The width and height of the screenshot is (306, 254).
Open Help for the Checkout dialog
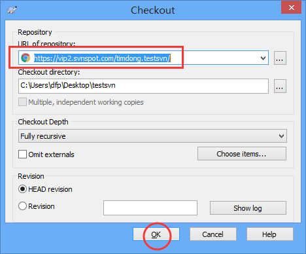(x=270, y=234)
